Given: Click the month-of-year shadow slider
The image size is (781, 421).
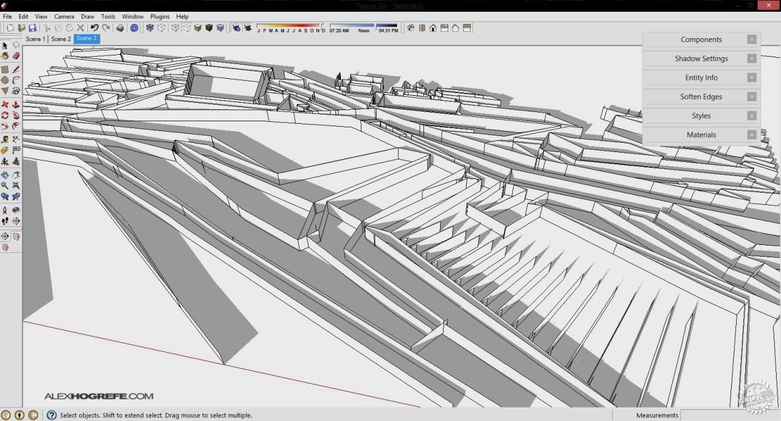Looking at the screenshot, I should [x=292, y=28].
